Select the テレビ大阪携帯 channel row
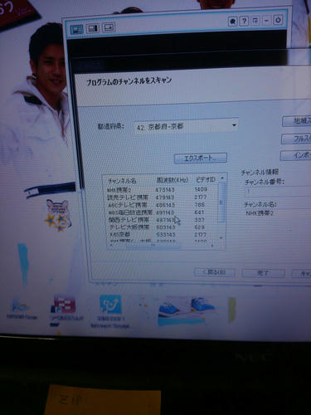 pyautogui.click(x=163, y=227)
